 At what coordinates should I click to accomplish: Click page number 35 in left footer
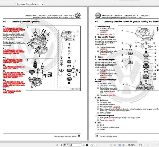[x=79, y=136]
